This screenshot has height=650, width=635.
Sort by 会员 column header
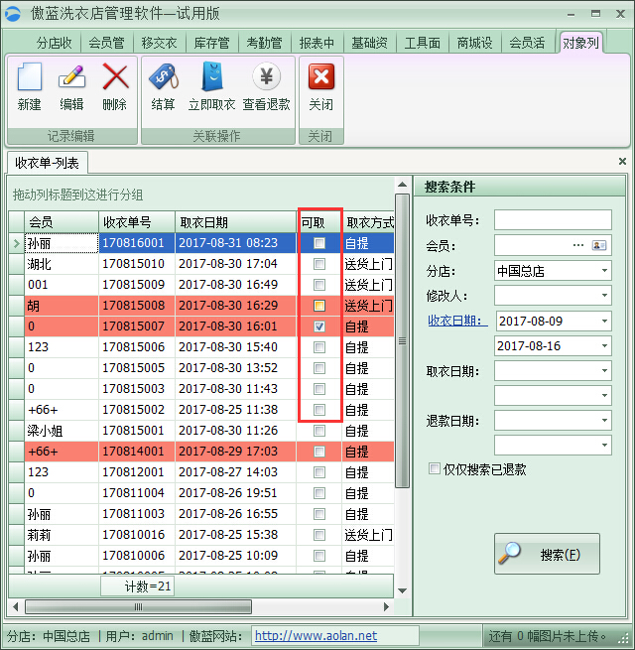(x=62, y=221)
